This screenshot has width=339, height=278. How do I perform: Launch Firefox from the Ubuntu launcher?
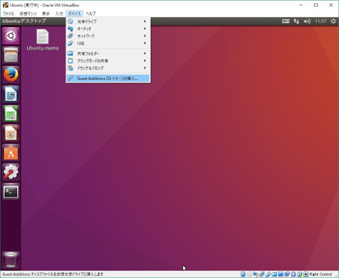point(11,75)
